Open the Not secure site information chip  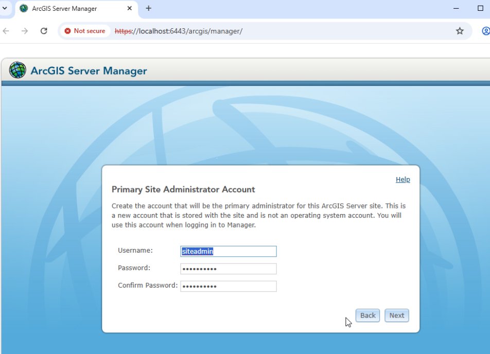pos(85,31)
